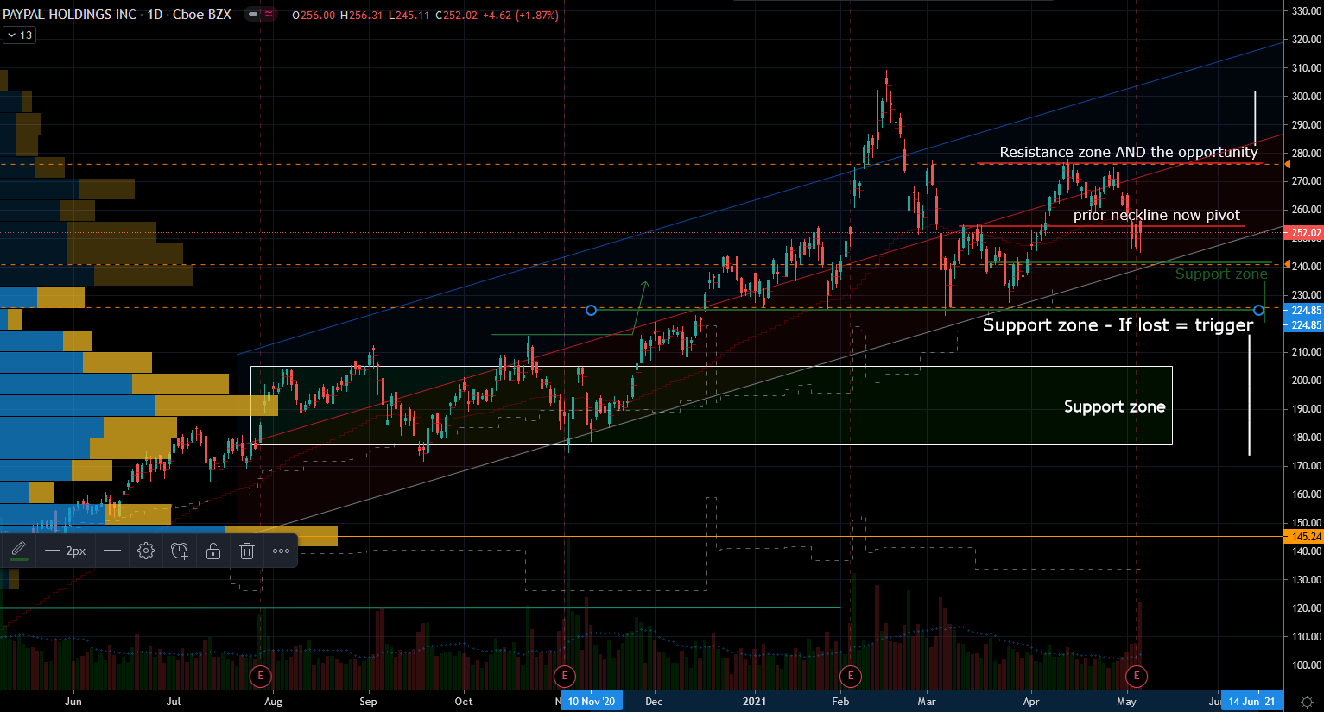Image resolution: width=1324 pixels, height=712 pixels.
Task: Click the current price label 252.02
Action: 1306,233
